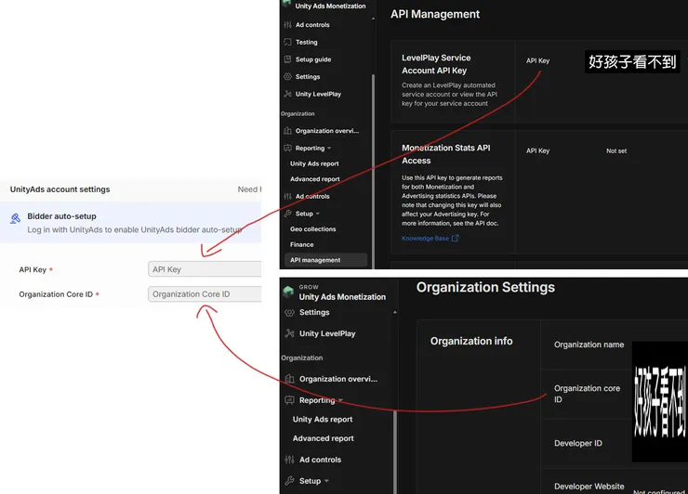Open Advanced report in the lower sidebar
The image size is (688, 494).
point(324,438)
